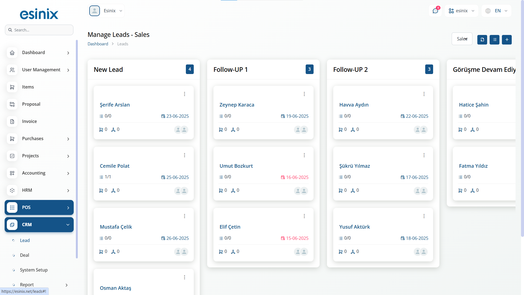Open the Lead submenu item
The image size is (524, 295).
(25, 240)
